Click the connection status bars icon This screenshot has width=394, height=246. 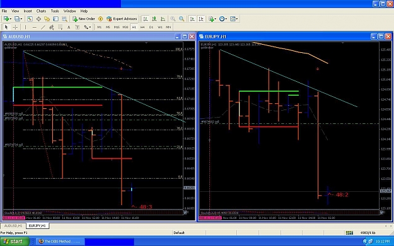(x=349, y=233)
